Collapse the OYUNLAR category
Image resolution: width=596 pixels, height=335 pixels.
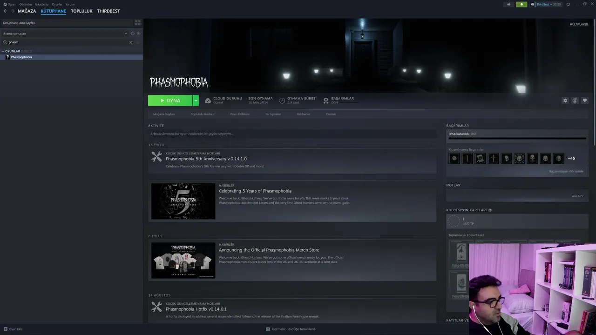tap(3, 51)
